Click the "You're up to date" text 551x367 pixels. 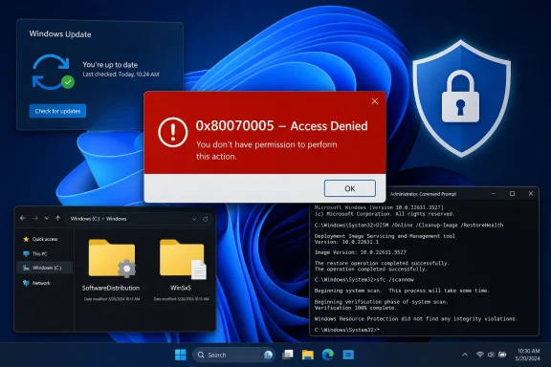[x=110, y=65]
